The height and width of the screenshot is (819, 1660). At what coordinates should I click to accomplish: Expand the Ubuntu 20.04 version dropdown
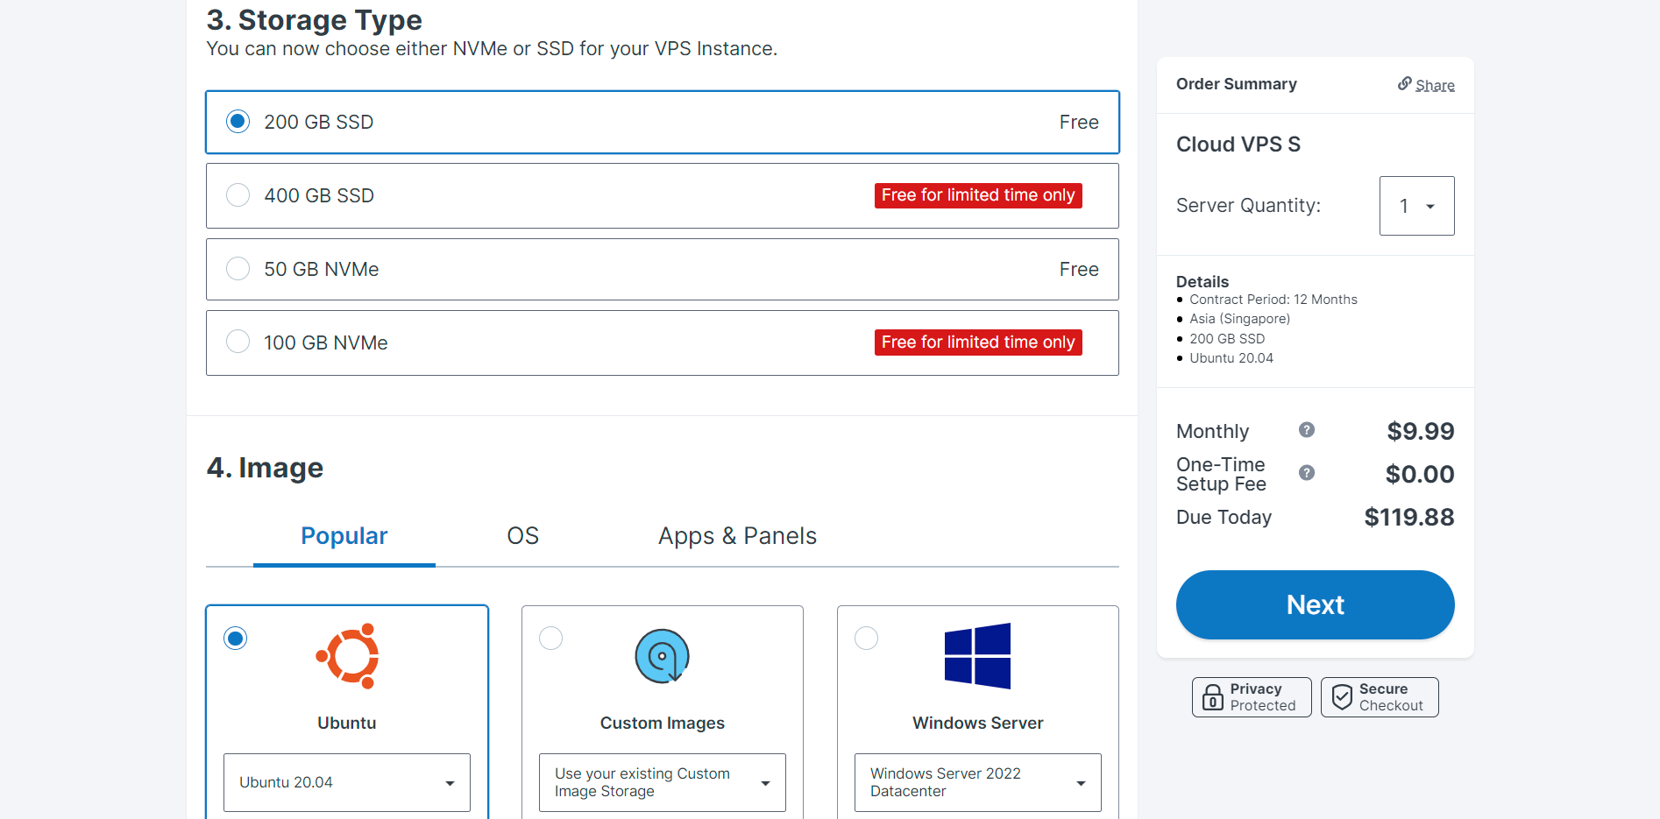[346, 782]
